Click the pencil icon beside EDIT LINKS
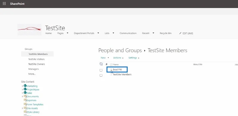Viewport: 238px width, 116px height. (x=180, y=33)
